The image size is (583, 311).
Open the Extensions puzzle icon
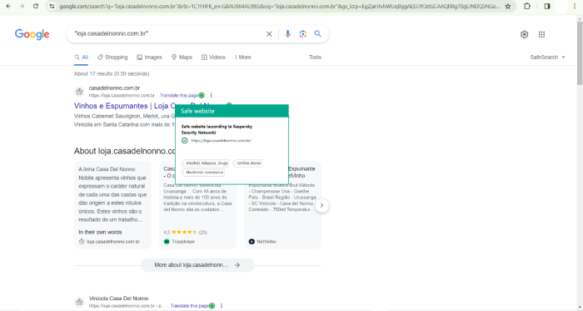[527, 7]
